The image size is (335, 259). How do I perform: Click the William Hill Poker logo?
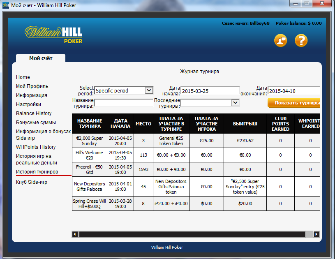point(53,35)
